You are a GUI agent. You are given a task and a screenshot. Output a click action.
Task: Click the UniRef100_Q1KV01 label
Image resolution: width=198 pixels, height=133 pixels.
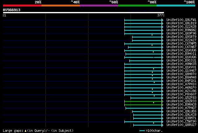[181, 67]
